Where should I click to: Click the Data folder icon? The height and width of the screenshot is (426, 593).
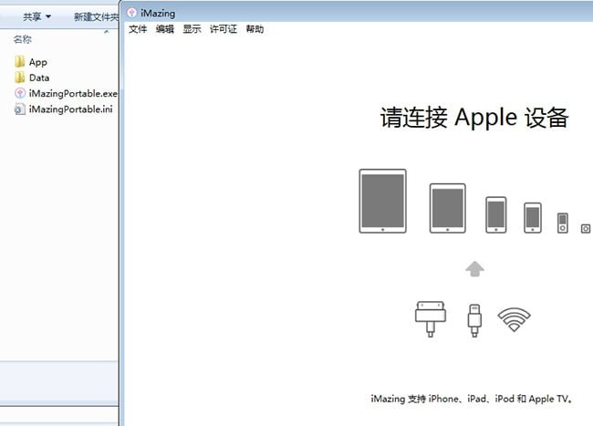tap(20, 78)
